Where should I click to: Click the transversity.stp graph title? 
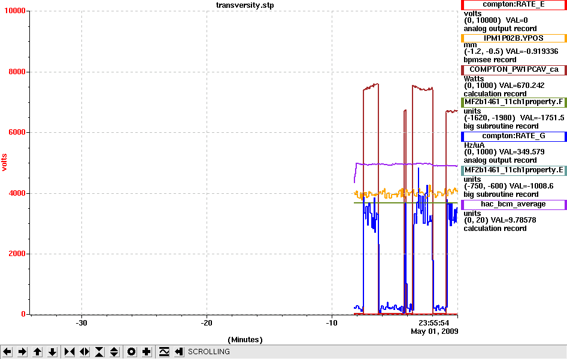(245, 5)
